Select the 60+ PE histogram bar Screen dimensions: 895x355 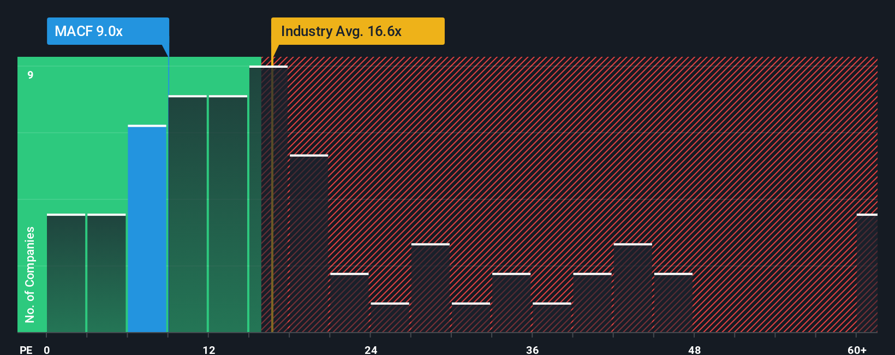tap(867, 273)
